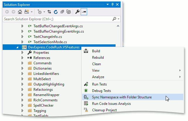Expand the Commands folder node
Screen dimensions: 188x121
click(x=22, y=63)
